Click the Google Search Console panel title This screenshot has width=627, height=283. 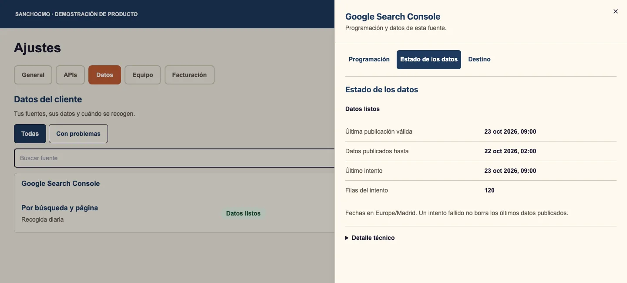pyautogui.click(x=393, y=17)
